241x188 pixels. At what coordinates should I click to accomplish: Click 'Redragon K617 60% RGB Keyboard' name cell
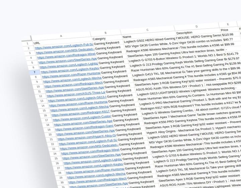click(167, 107)
